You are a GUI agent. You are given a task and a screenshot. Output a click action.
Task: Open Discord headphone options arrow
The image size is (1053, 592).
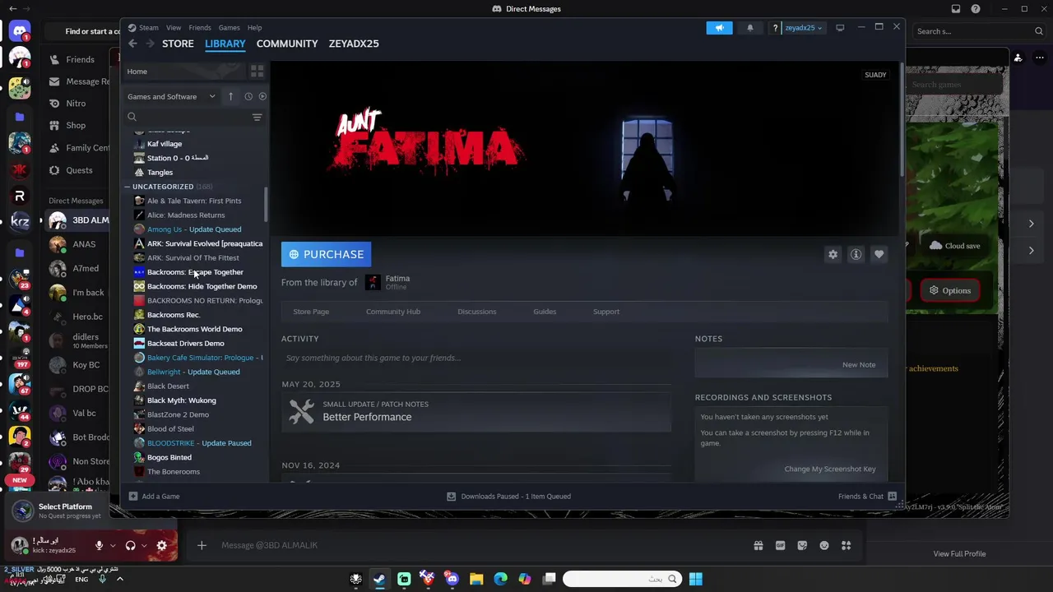[x=144, y=545]
